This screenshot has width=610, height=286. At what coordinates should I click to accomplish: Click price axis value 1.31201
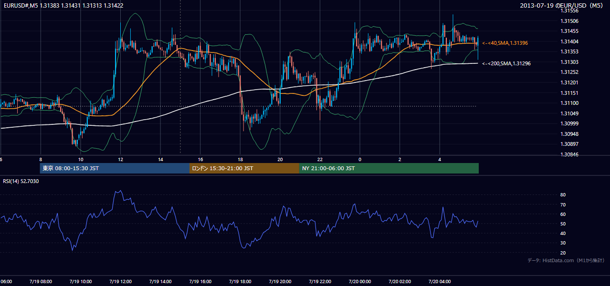click(569, 82)
